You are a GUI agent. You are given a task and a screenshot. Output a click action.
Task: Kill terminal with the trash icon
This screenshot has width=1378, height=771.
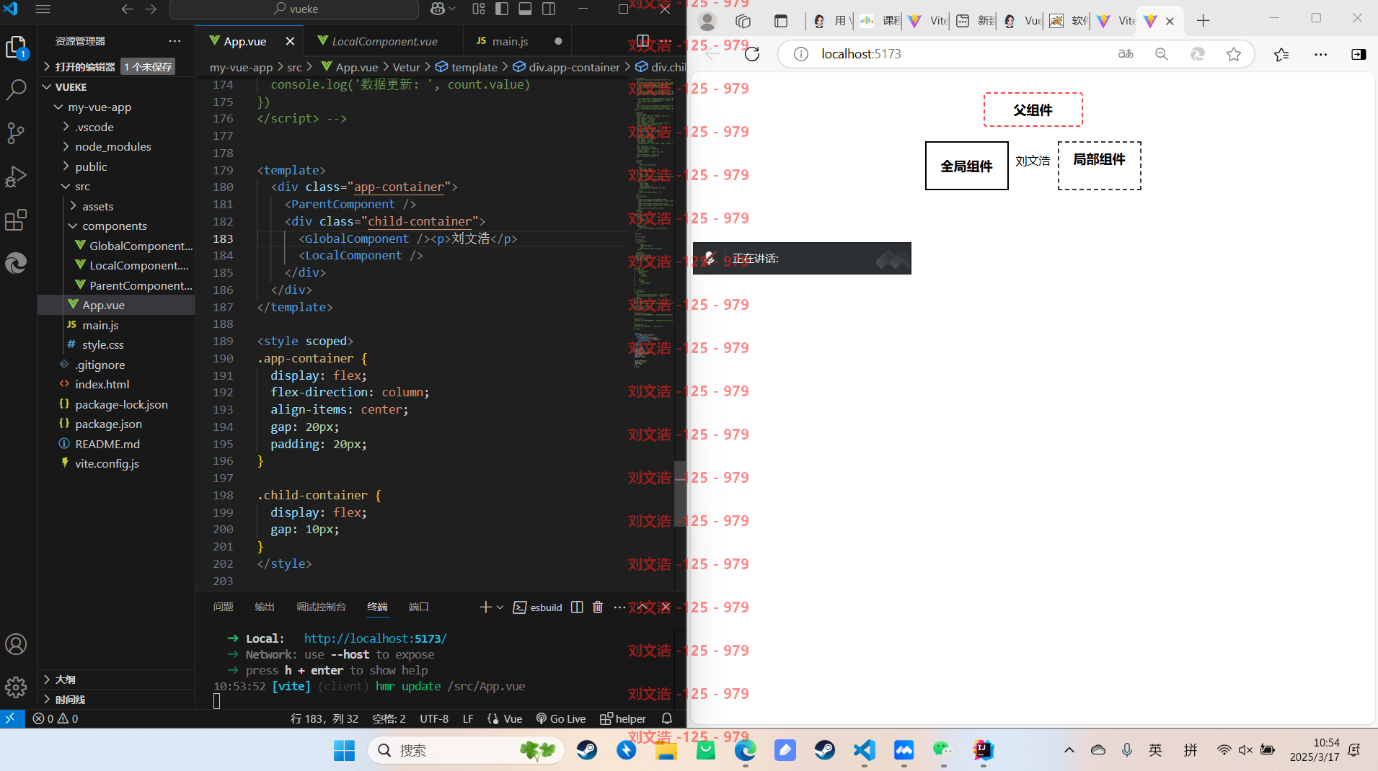pos(598,607)
